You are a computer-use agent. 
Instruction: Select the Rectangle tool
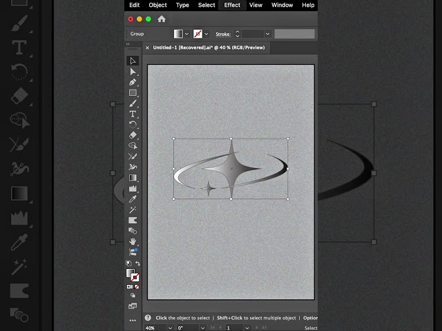[x=133, y=93]
